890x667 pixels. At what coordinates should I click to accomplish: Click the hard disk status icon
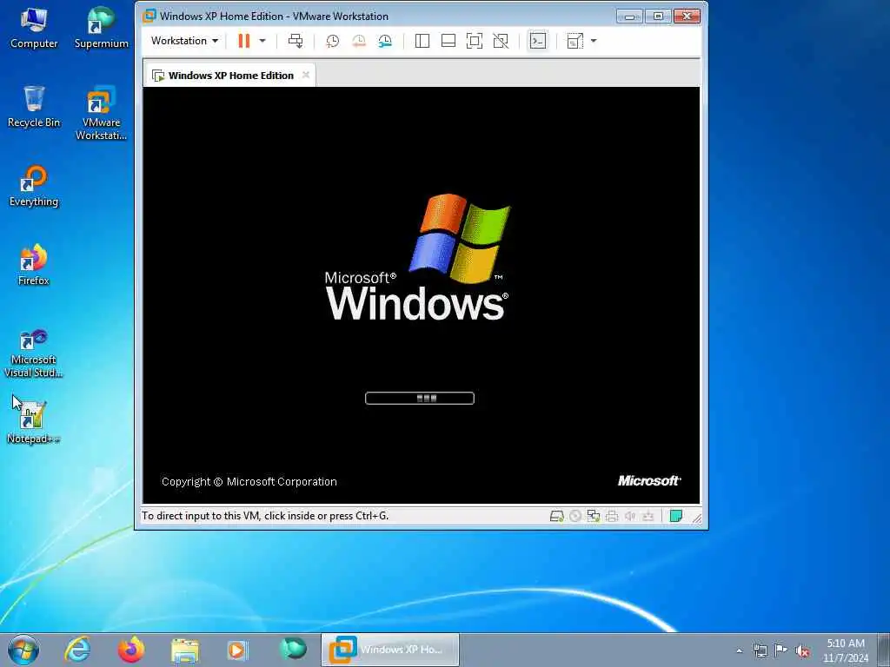[557, 516]
